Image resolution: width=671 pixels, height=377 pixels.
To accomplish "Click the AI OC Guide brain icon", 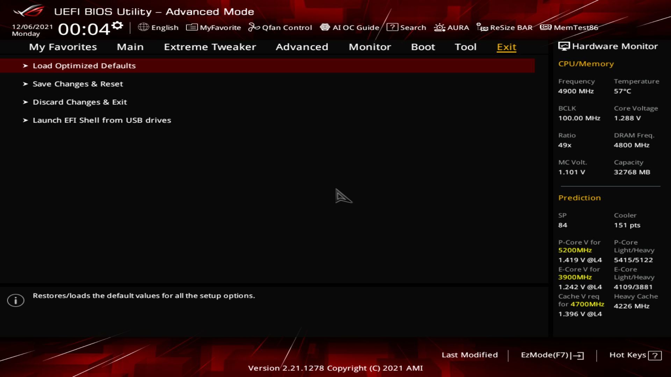I will click(325, 27).
